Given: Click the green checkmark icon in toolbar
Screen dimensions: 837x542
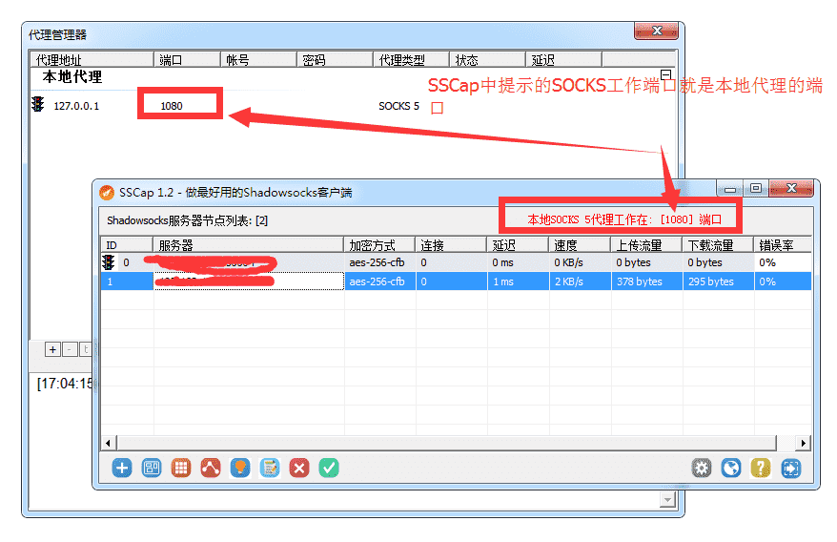Looking at the screenshot, I should coord(329,468).
